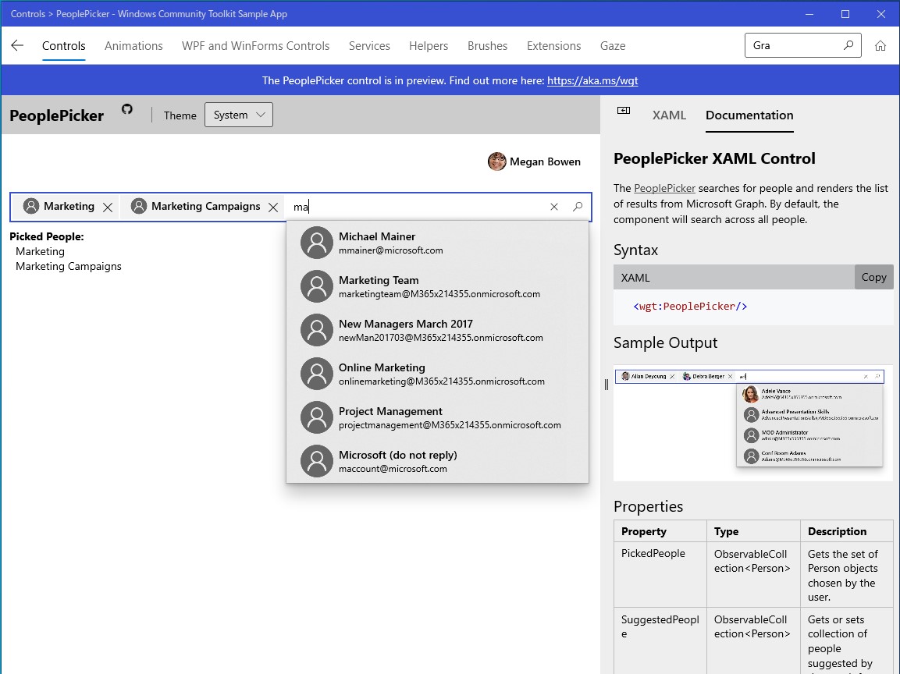Click the New Managers March 2017 avatar

317,330
